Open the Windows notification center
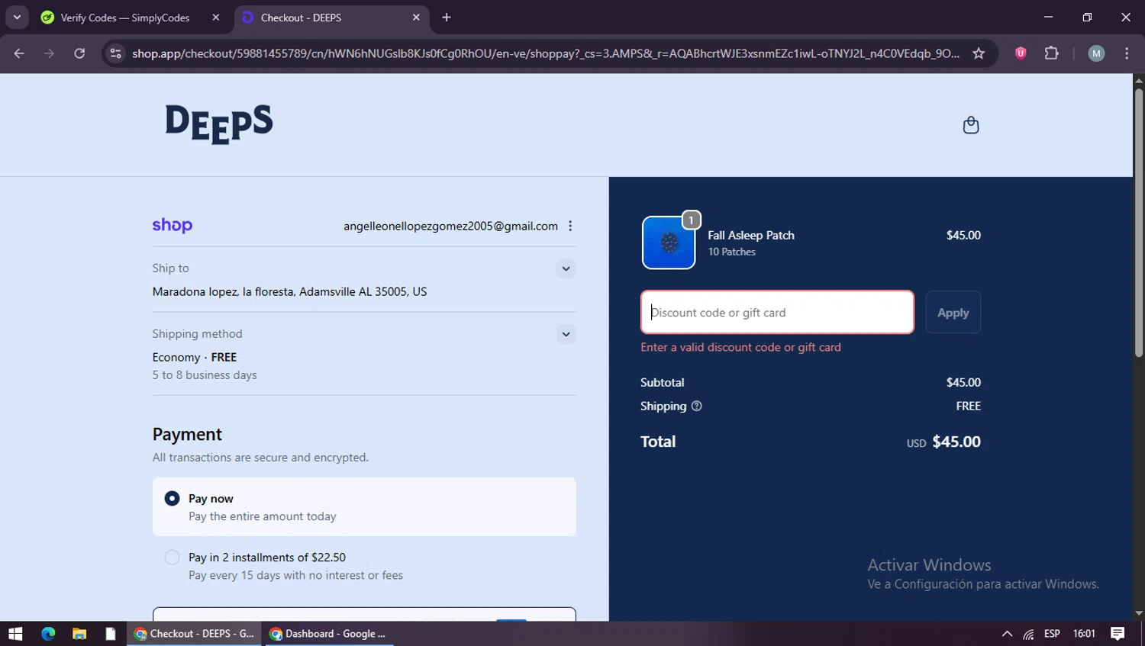Screen dimensions: 1145x646 [x=1118, y=634]
